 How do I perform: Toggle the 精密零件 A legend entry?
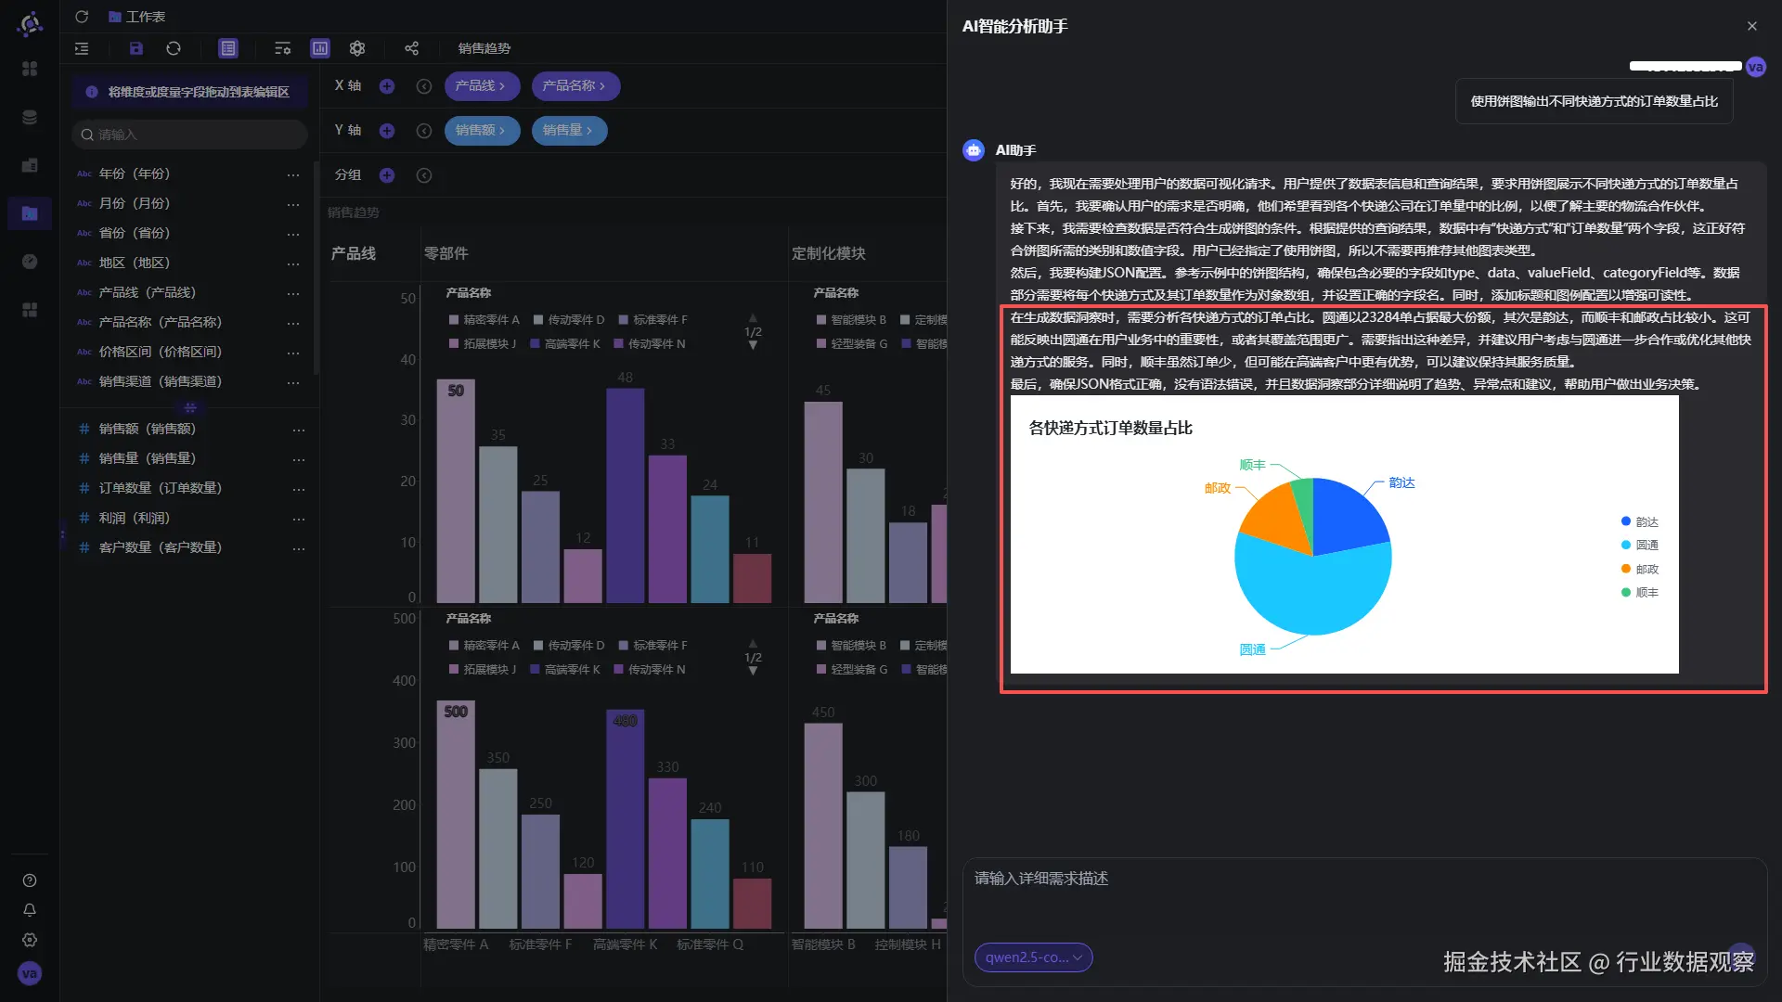(484, 320)
